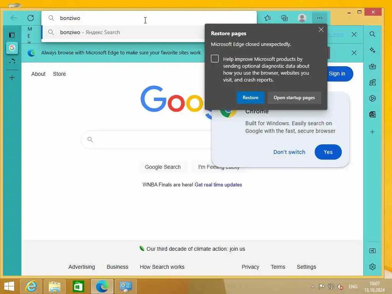Check the Help improve Microsoft products box
The image size is (392, 294).
(x=214, y=59)
